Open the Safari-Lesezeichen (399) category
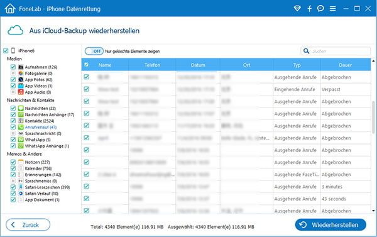Viewport: 377px width, 237px height. tap(47, 187)
